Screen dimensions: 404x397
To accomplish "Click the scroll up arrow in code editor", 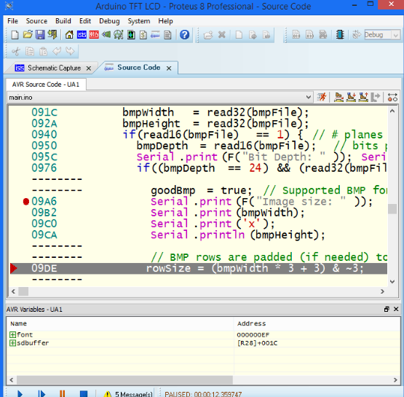I will [x=392, y=111].
